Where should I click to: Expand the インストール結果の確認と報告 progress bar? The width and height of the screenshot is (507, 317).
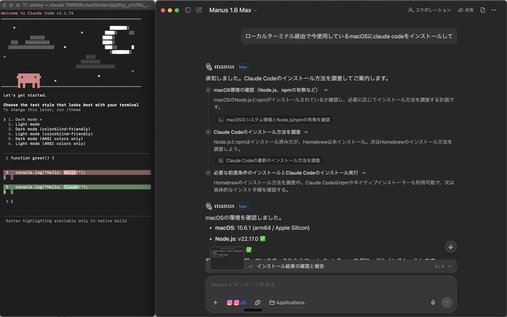(450, 266)
